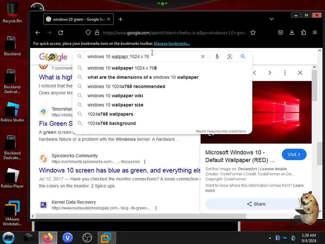Select VMware Workstation desktop icon
325x244 pixels.
pos(12,213)
